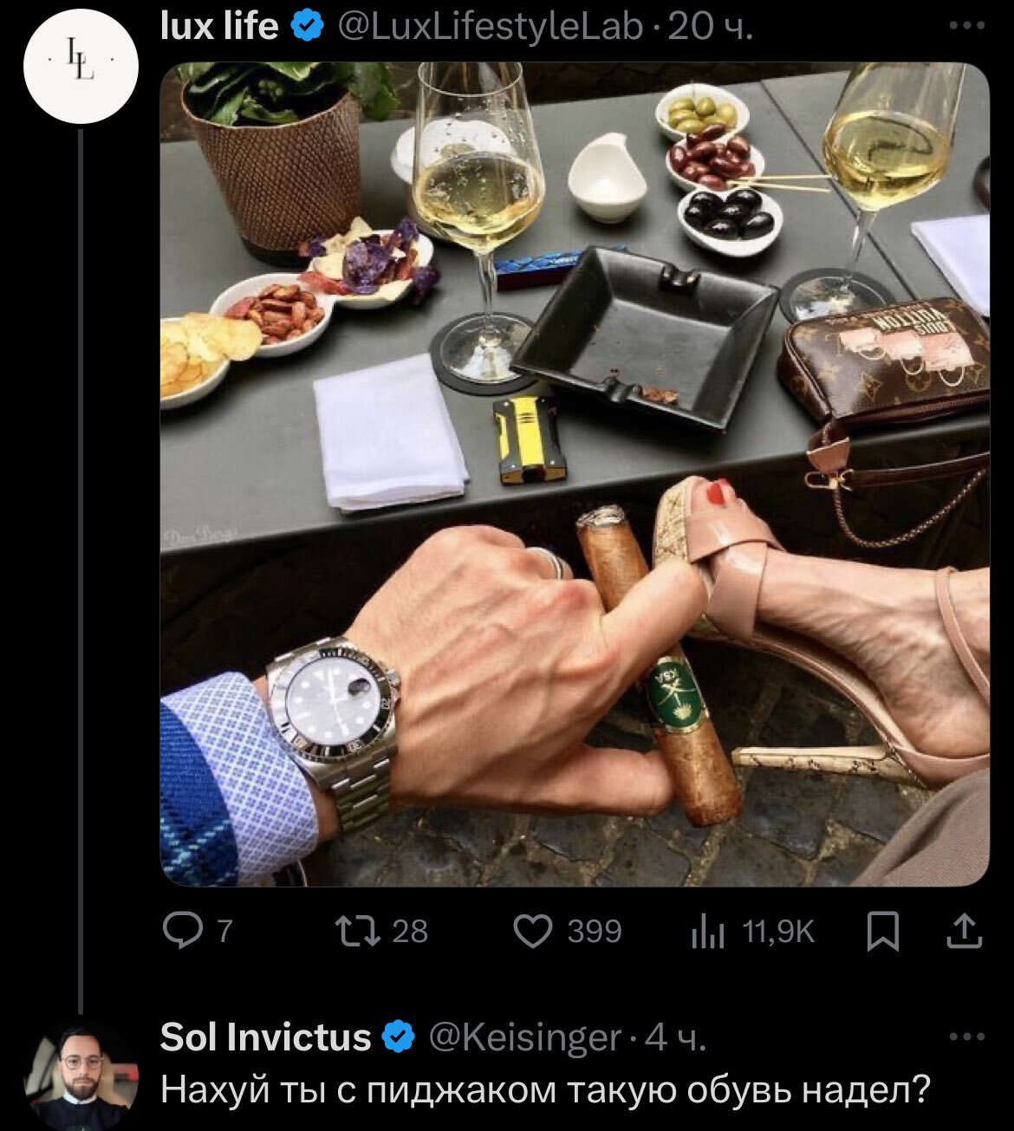
Task: Click the 20 ч. post timestamp
Action: coord(712,28)
